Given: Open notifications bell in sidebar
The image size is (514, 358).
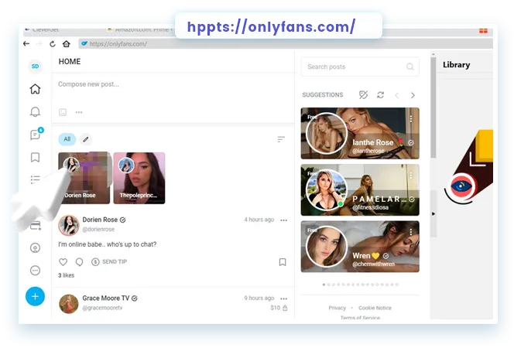Looking at the screenshot, I should [x=35, y=111].
